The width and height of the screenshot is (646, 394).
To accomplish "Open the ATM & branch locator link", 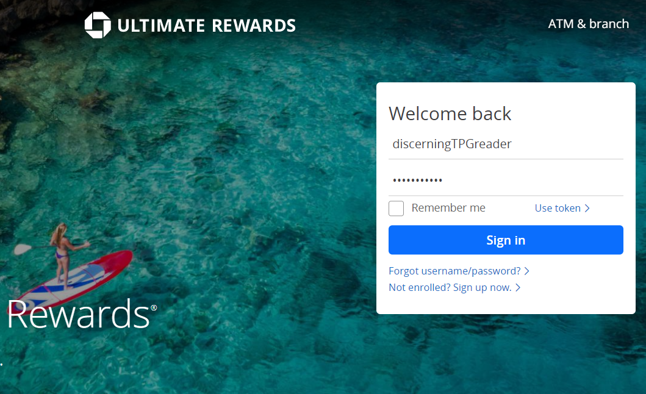I will tap(588, 24).
